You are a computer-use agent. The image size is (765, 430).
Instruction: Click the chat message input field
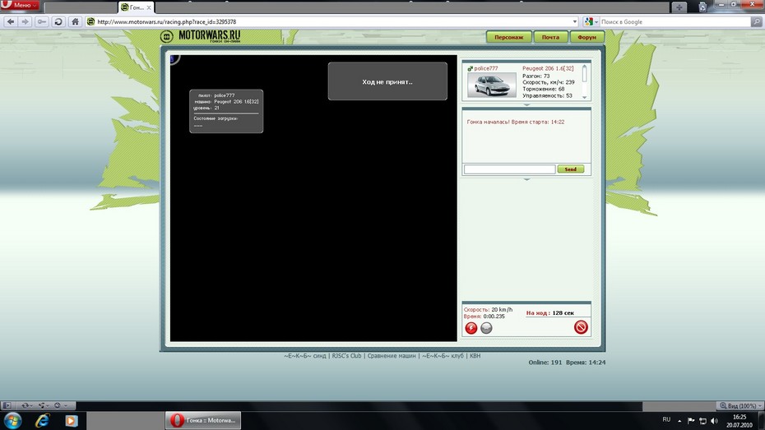click(509, 169)
